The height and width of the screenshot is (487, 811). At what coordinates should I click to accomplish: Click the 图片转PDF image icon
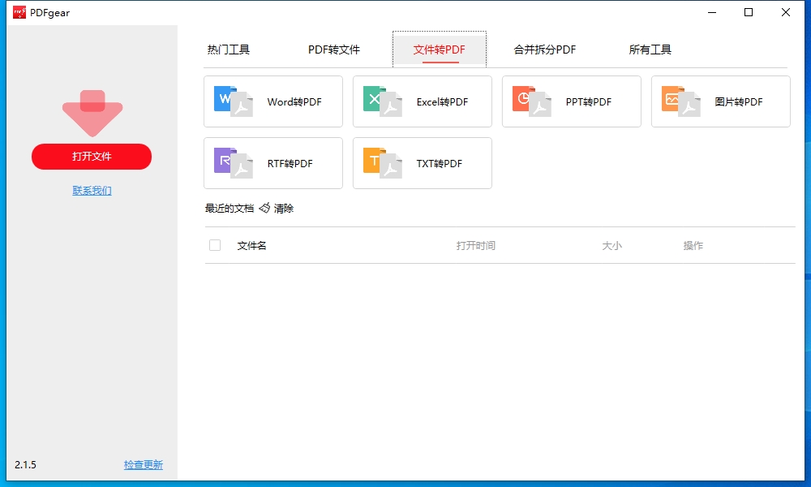[680, 101]
